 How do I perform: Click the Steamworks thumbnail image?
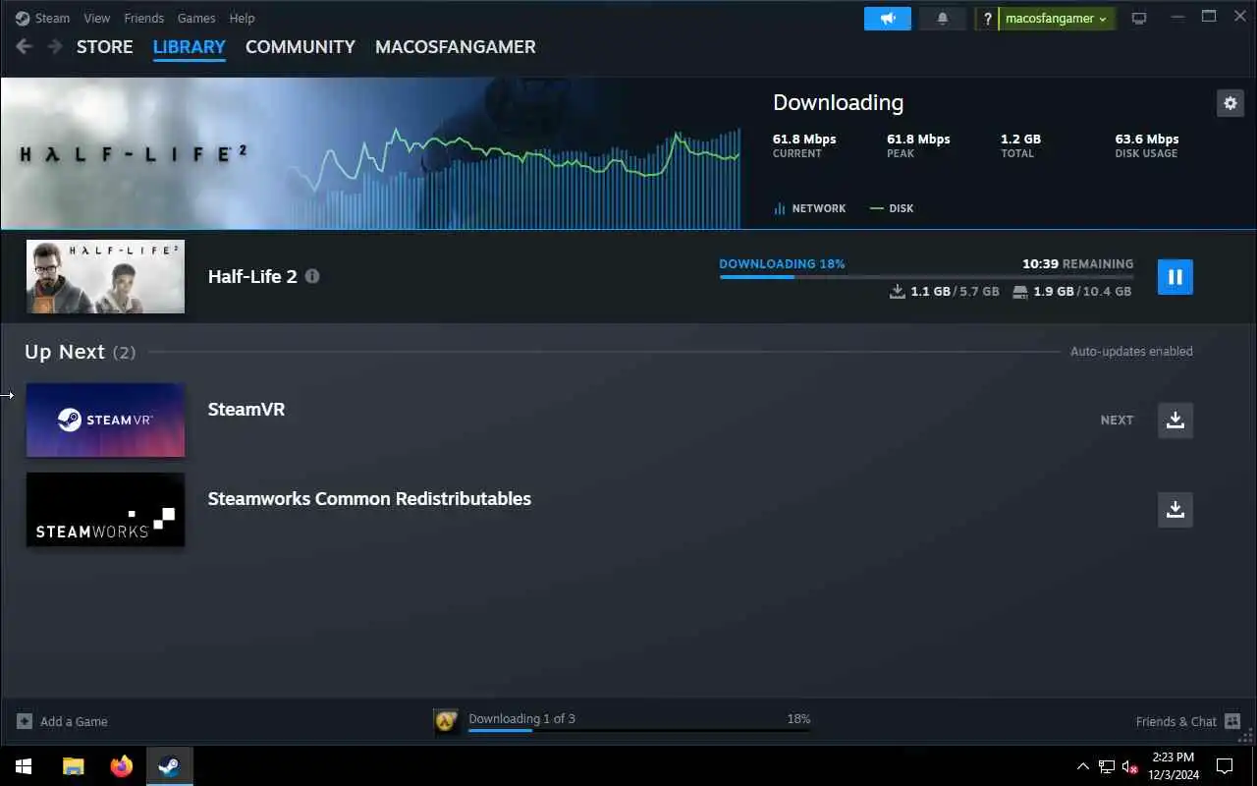coord(105,509)
